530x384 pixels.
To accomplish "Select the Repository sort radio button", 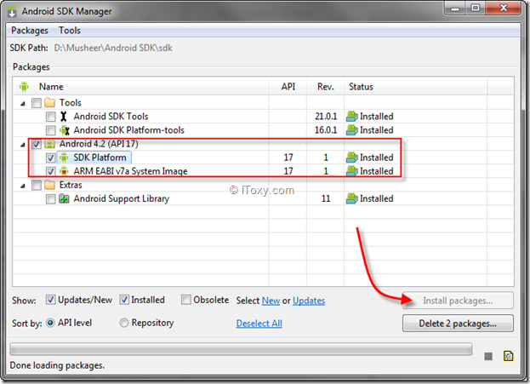I will pos(124,323).
